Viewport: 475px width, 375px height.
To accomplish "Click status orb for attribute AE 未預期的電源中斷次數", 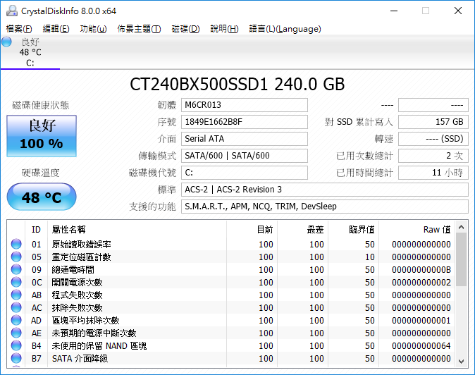I will [16, 333].
